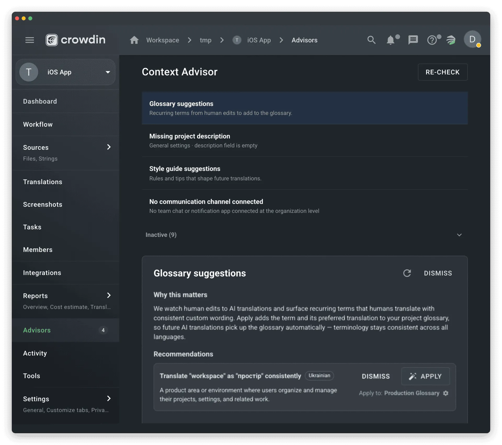Open Settings in the sidebar
This screenshot has height=445, width=502.
click(x=65, y=404)
